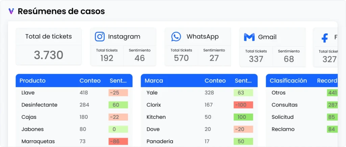Screen dimensions: 346x147
Task: Click Instagram total tickets value 192
Action: pos(107,58)
